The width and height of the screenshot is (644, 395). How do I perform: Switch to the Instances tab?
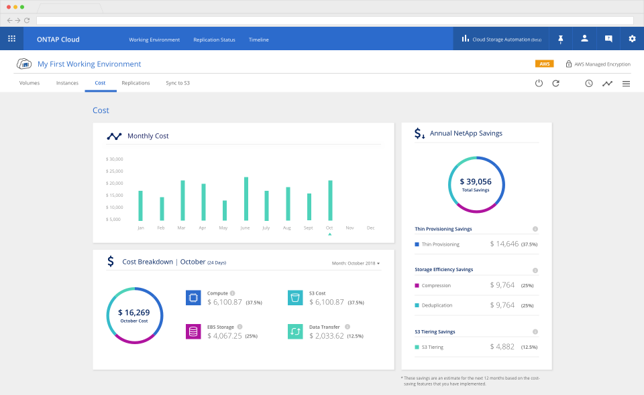tap(67, 83)
